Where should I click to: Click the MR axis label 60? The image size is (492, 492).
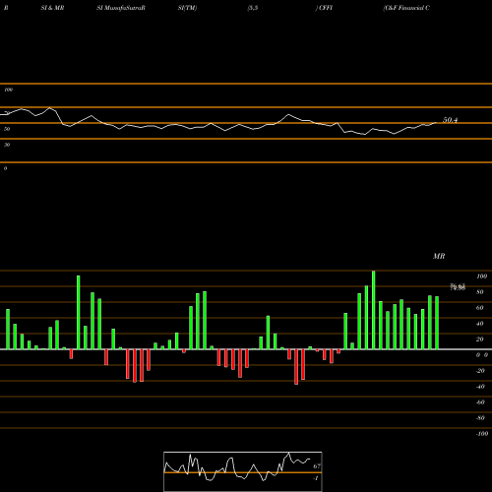[480, 308]
